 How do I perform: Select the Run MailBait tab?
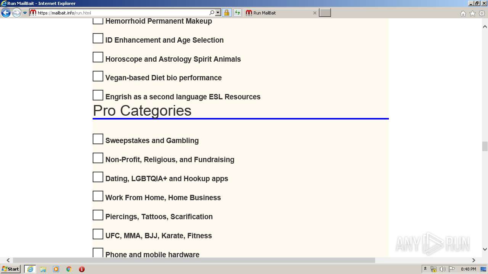281,13
